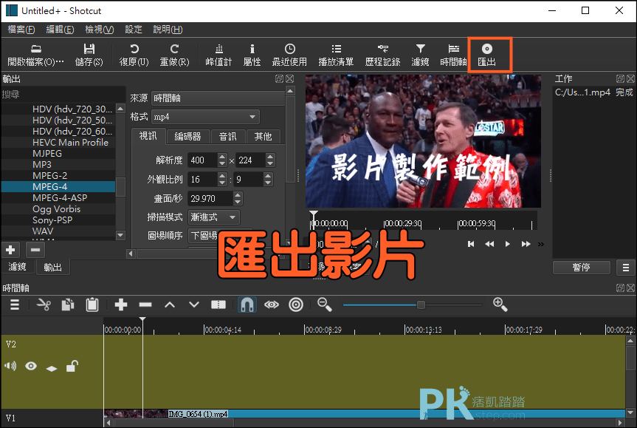
Task: Click the timeline ripple delete (minus) icon
Action: click(x=145, y=305)
